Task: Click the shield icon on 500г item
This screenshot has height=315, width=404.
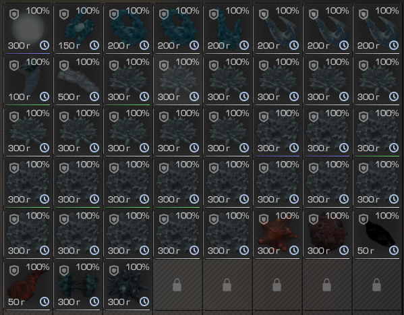Action: [64, 65]
